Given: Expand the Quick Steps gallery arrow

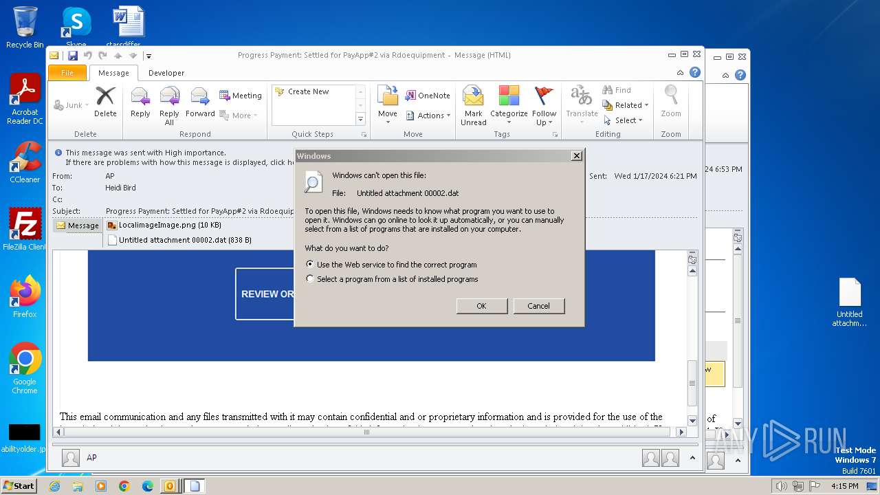Looking at the screenshot, I should coord(360,120).
